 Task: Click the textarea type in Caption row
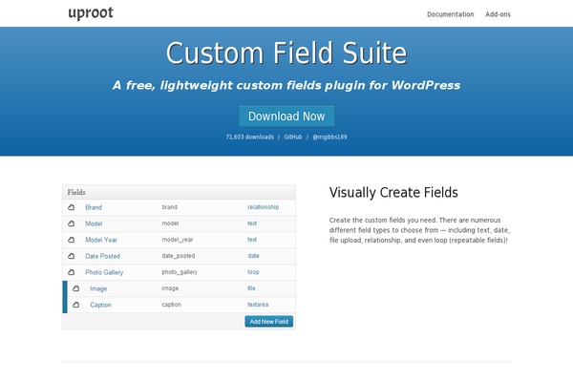[x=258, y=305]
